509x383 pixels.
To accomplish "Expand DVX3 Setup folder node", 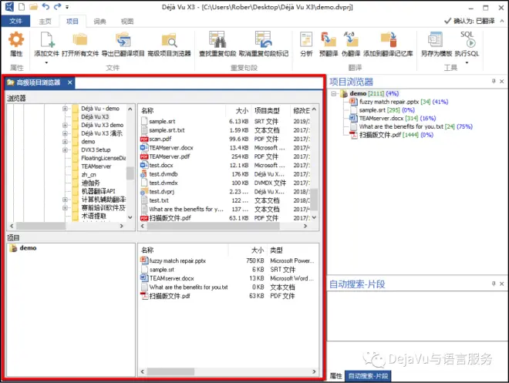I will [65, 150].
